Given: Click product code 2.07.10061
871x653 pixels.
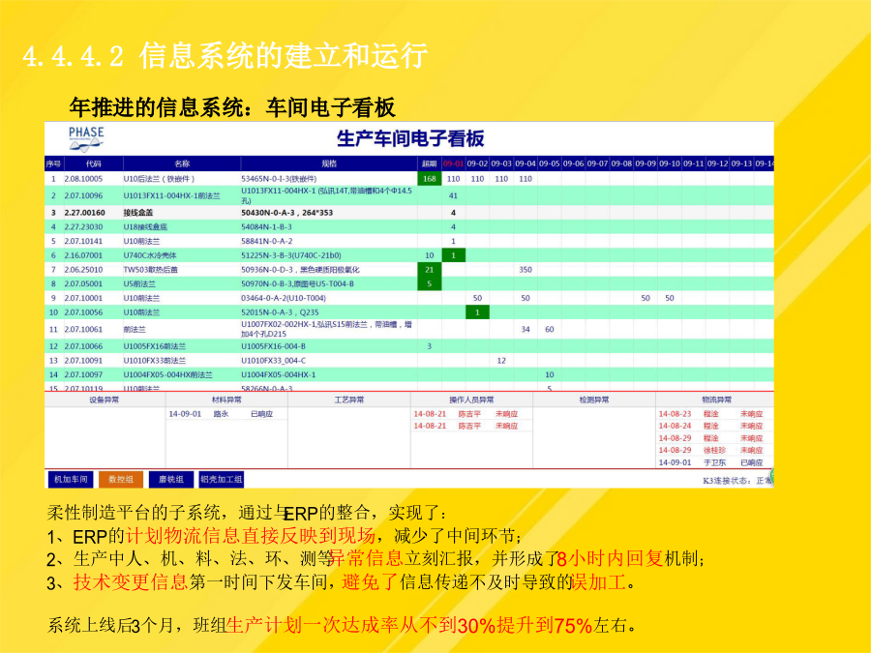Looking at the screenshot, I should 83,329.
